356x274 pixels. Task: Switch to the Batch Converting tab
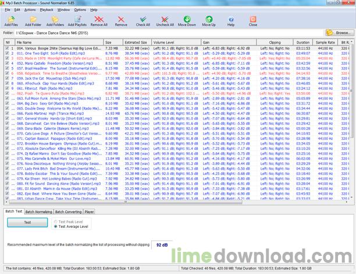pyautogui.click(x=68, y=212)
